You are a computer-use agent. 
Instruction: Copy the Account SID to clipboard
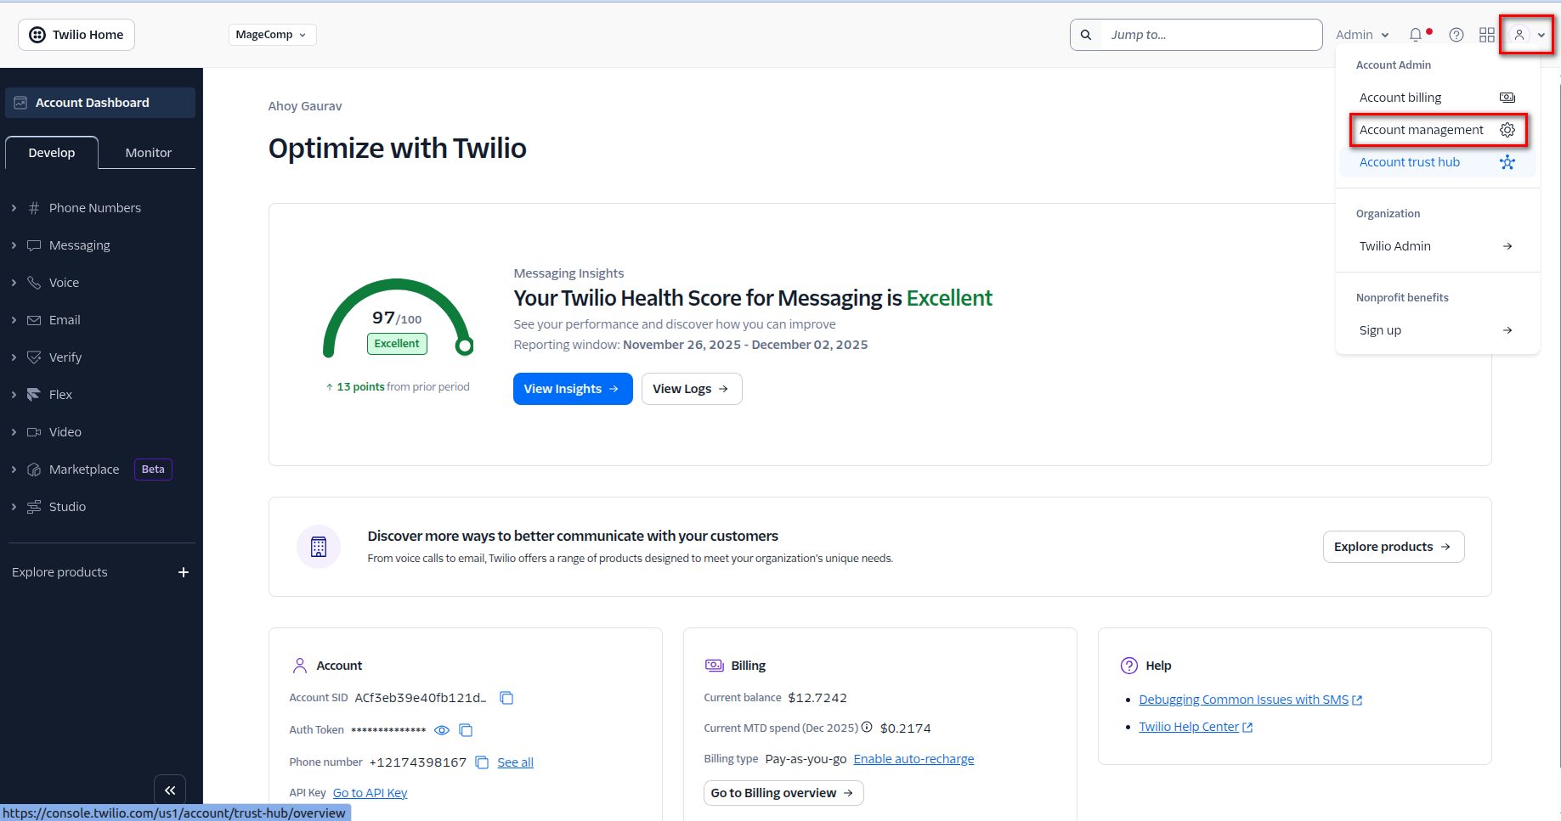[506, 698]
